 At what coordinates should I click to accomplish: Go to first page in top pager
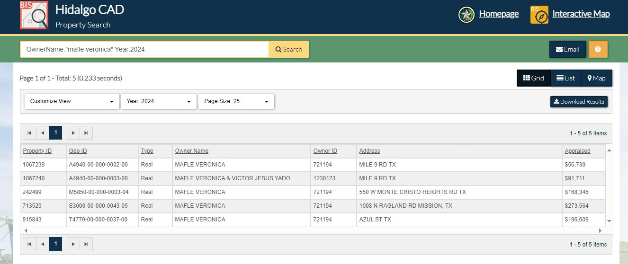[x=29, y=133]
